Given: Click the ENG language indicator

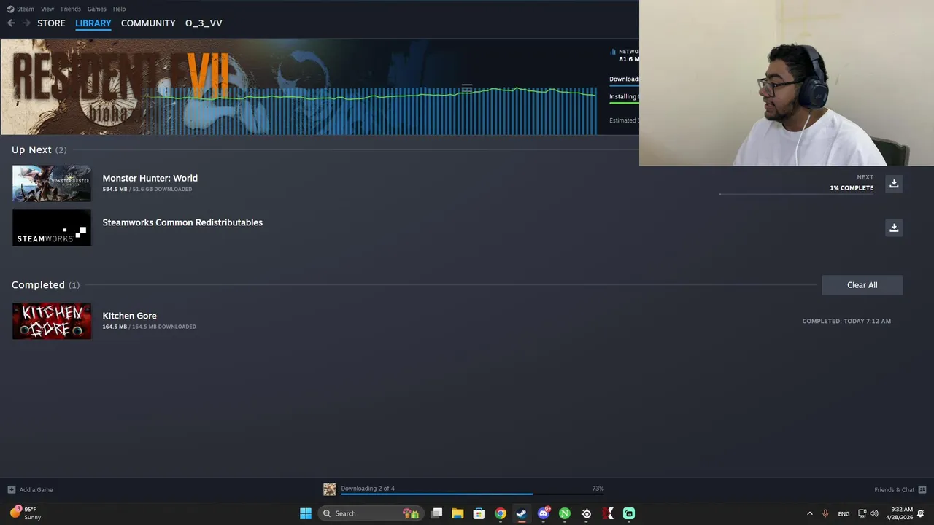Looking at the screenshot, I should 844,514.
